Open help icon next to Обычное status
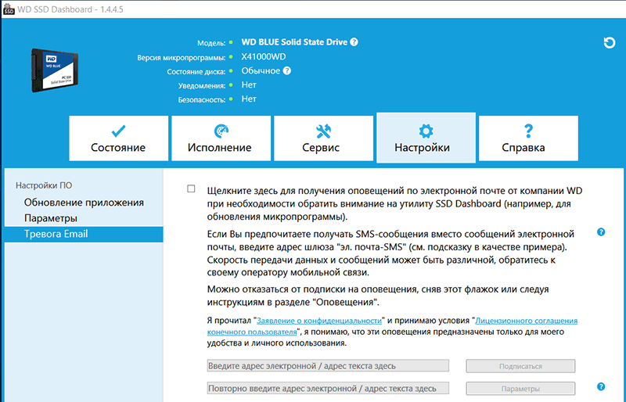 tap(286, 70)
